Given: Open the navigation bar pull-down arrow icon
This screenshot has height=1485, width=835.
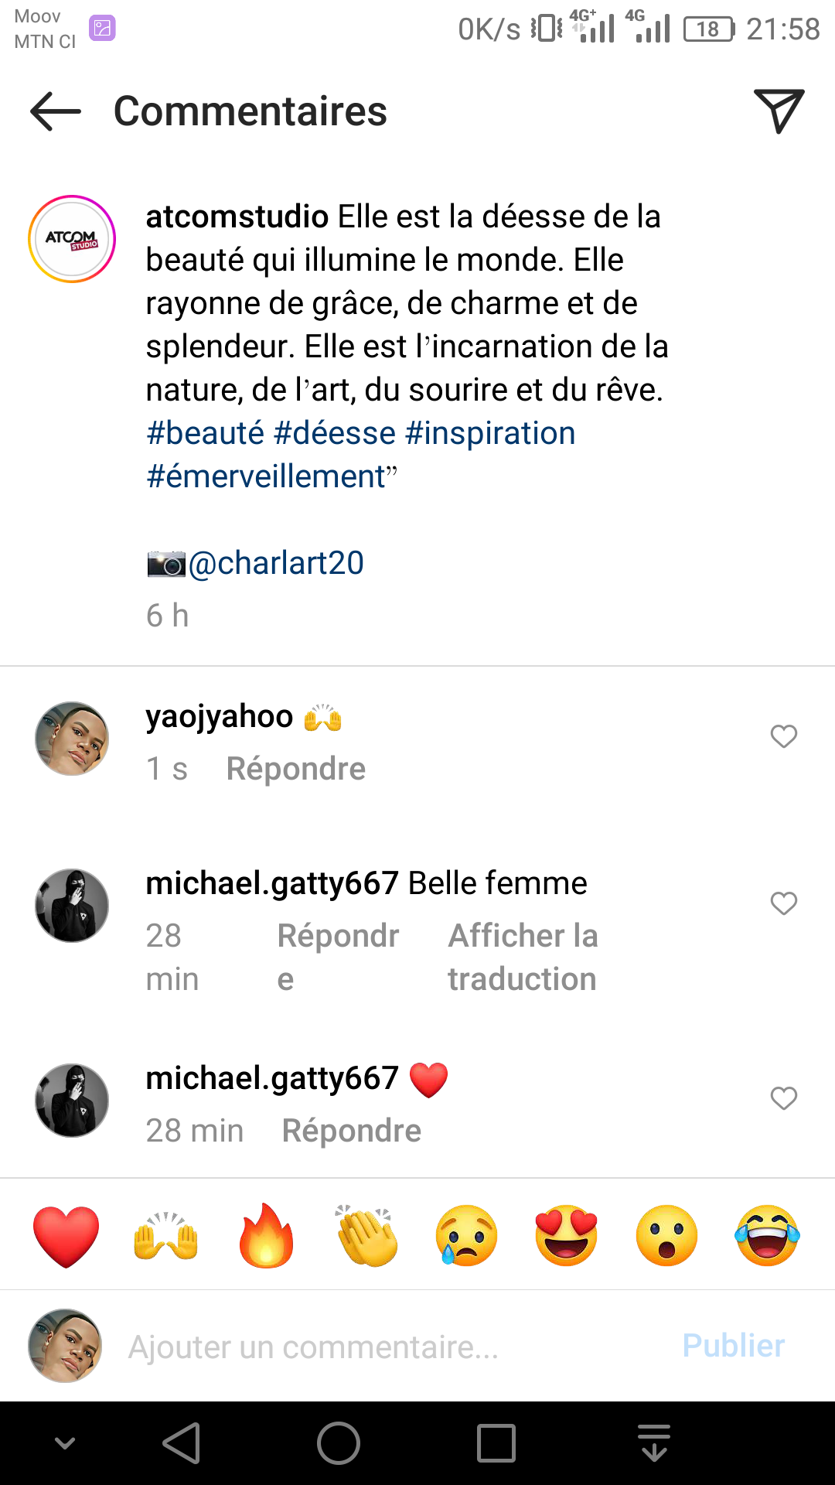Looking at the screenshot, I should pyautogui.click(x=654, y=1443).
